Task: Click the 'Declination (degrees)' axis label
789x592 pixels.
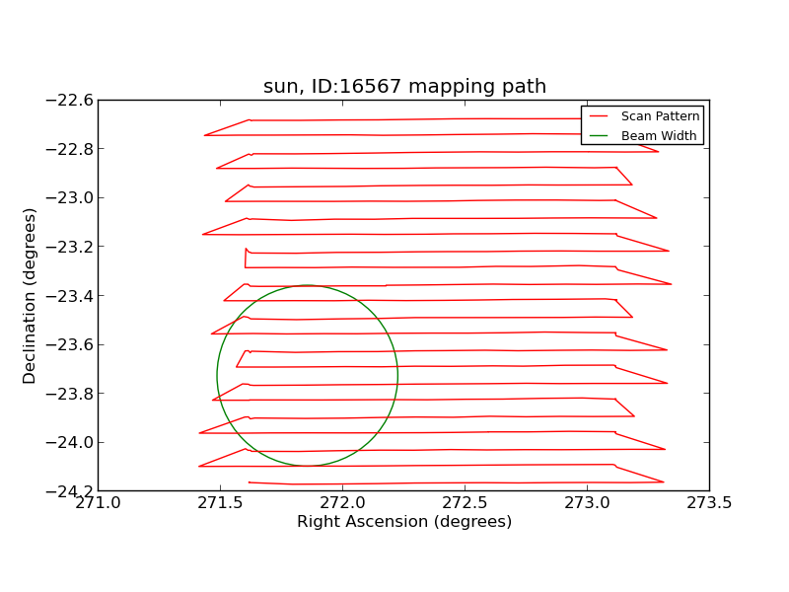Action: click(30, 296)
